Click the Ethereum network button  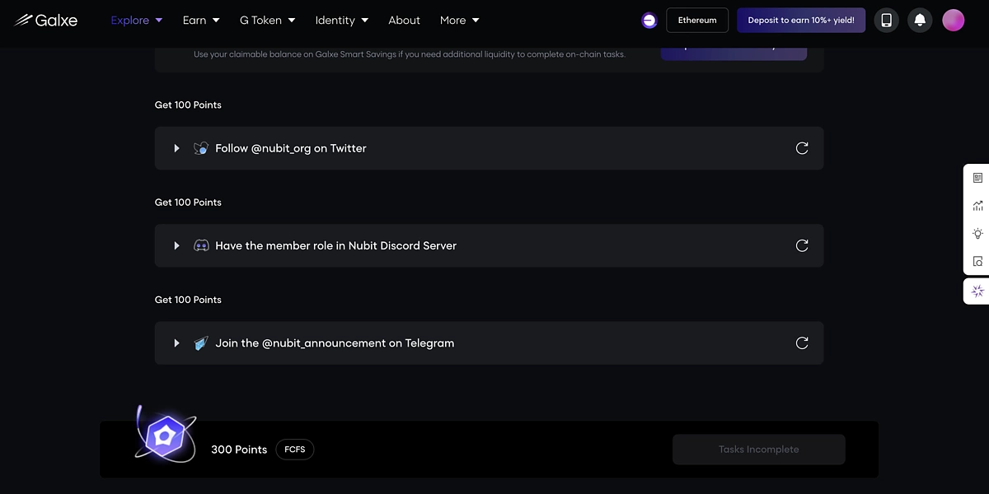coord(697,20)
